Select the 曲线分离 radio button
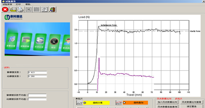 pyautogui.click(x=85, y=102)
